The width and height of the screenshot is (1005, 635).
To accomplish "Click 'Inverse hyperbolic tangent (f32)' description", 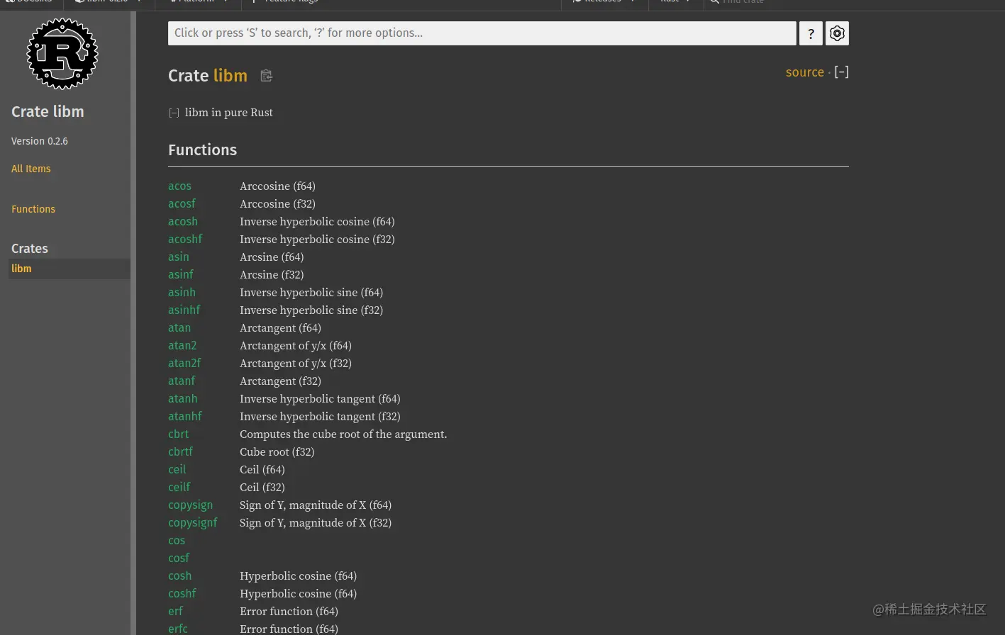I will [x=320, y=416].
